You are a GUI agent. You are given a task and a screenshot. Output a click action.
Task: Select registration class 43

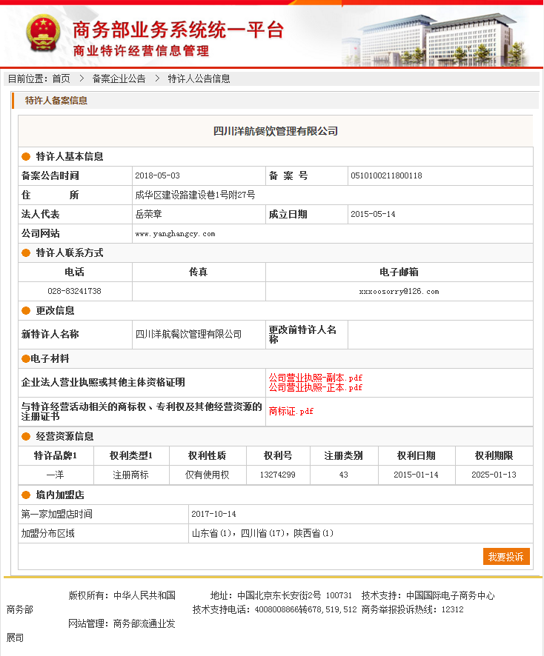click(x=343, y=475)
